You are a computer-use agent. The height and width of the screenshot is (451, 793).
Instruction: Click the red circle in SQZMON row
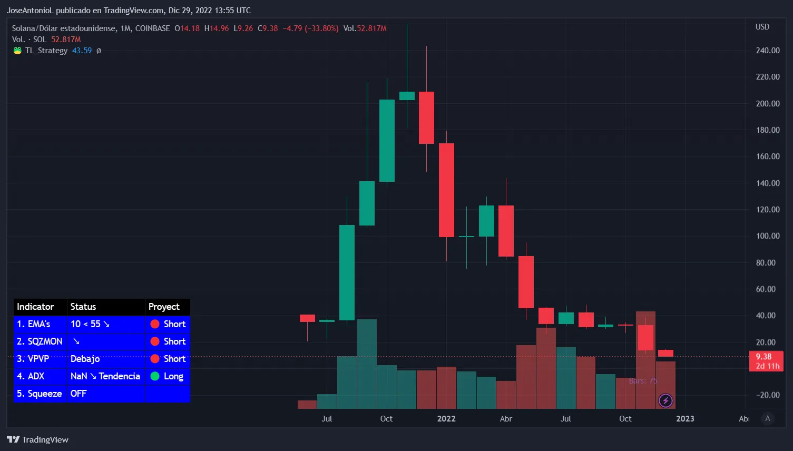coord(155,341)
